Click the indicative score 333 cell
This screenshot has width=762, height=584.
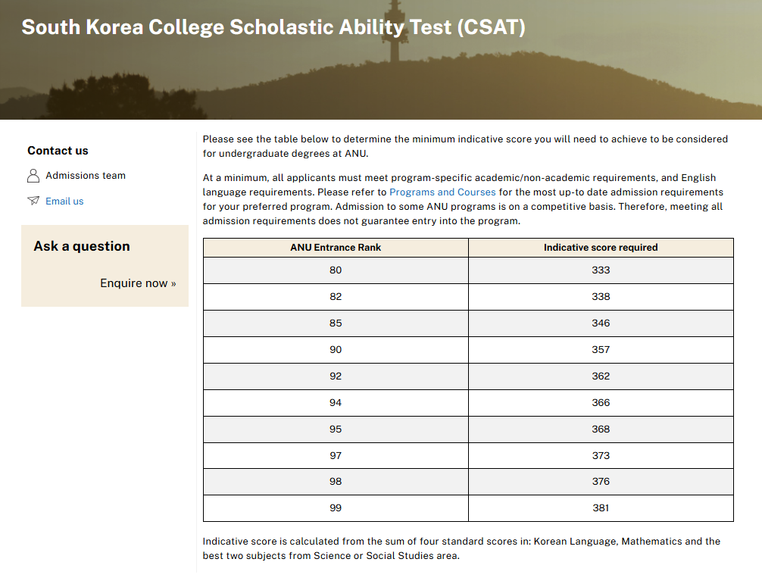601,270
